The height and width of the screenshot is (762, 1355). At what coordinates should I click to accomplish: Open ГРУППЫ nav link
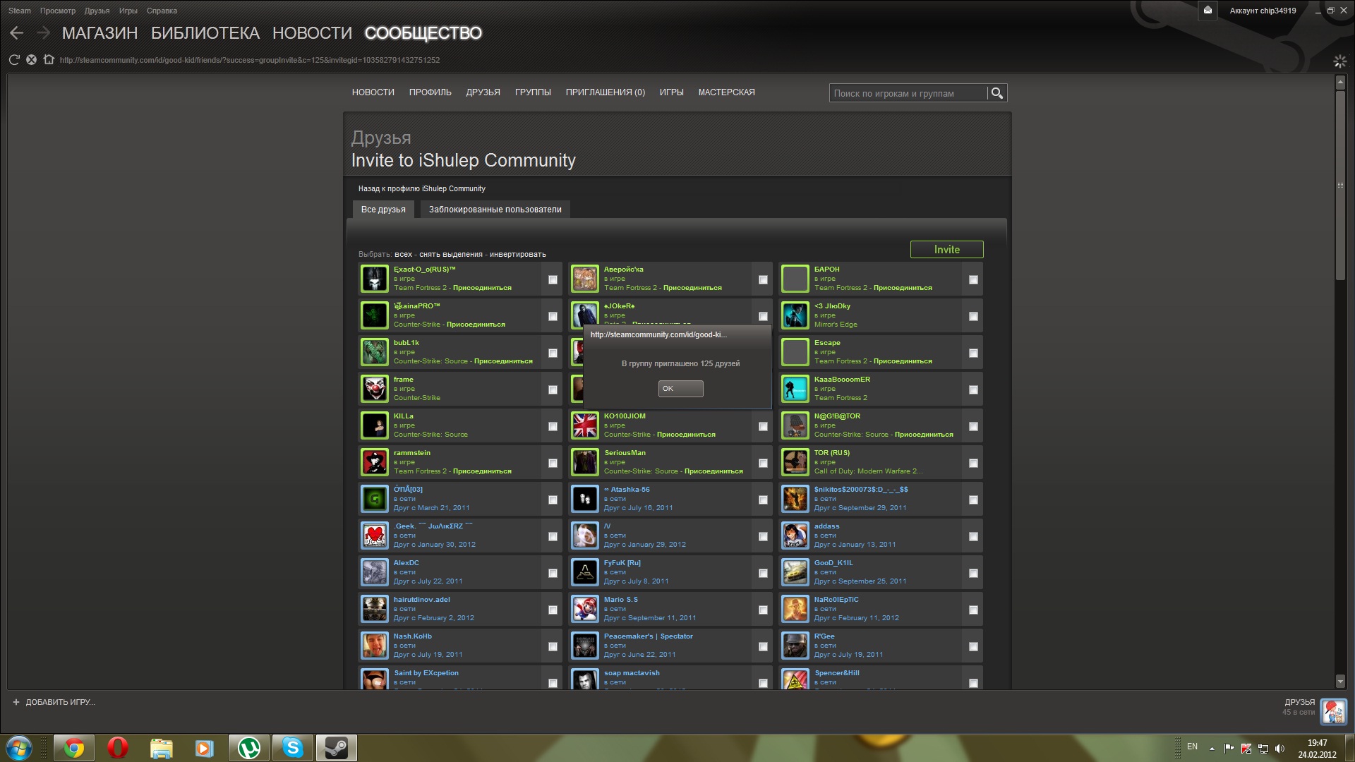point(533,92)
